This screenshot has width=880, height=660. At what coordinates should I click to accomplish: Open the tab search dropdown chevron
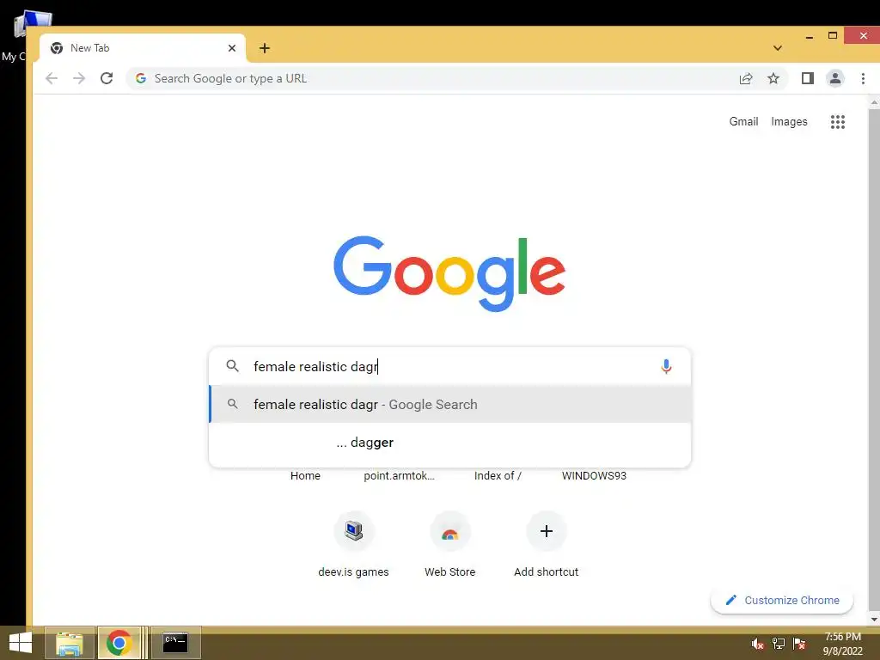777,48
